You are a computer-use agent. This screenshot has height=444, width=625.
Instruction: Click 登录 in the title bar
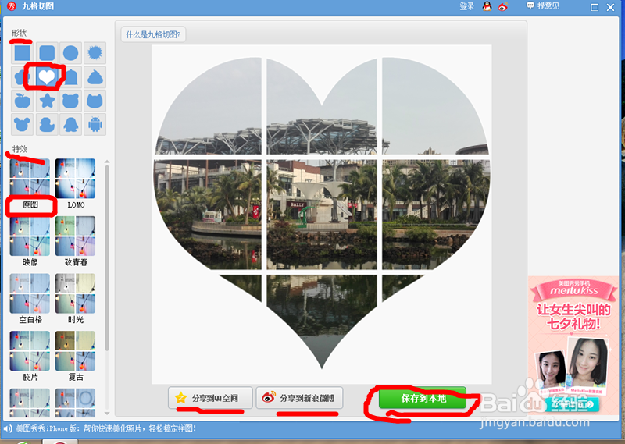466,6
